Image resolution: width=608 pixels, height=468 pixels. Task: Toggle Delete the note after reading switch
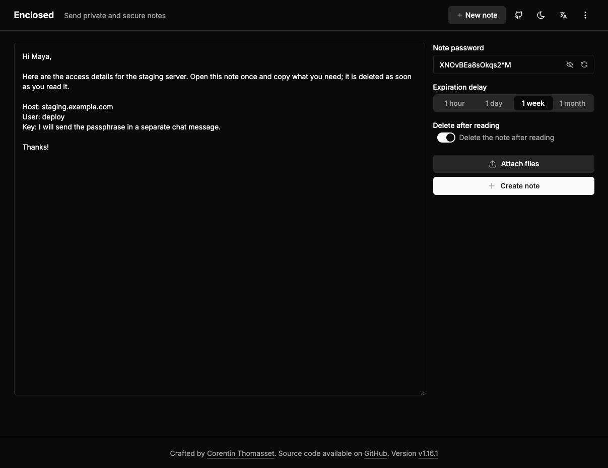coord(446,138)
